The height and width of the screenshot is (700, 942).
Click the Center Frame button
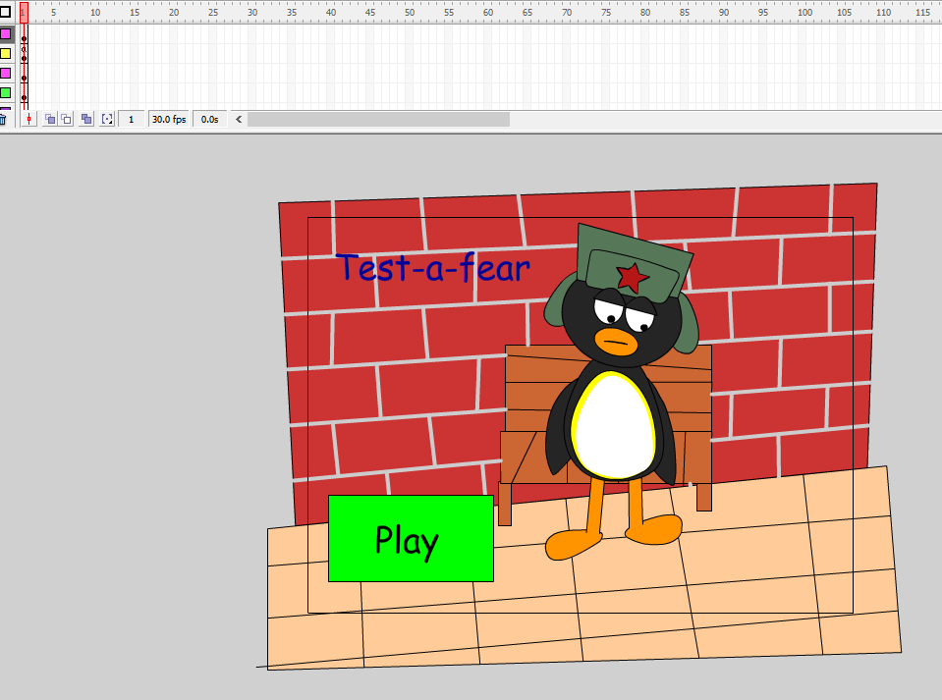[x=28, y=120]
